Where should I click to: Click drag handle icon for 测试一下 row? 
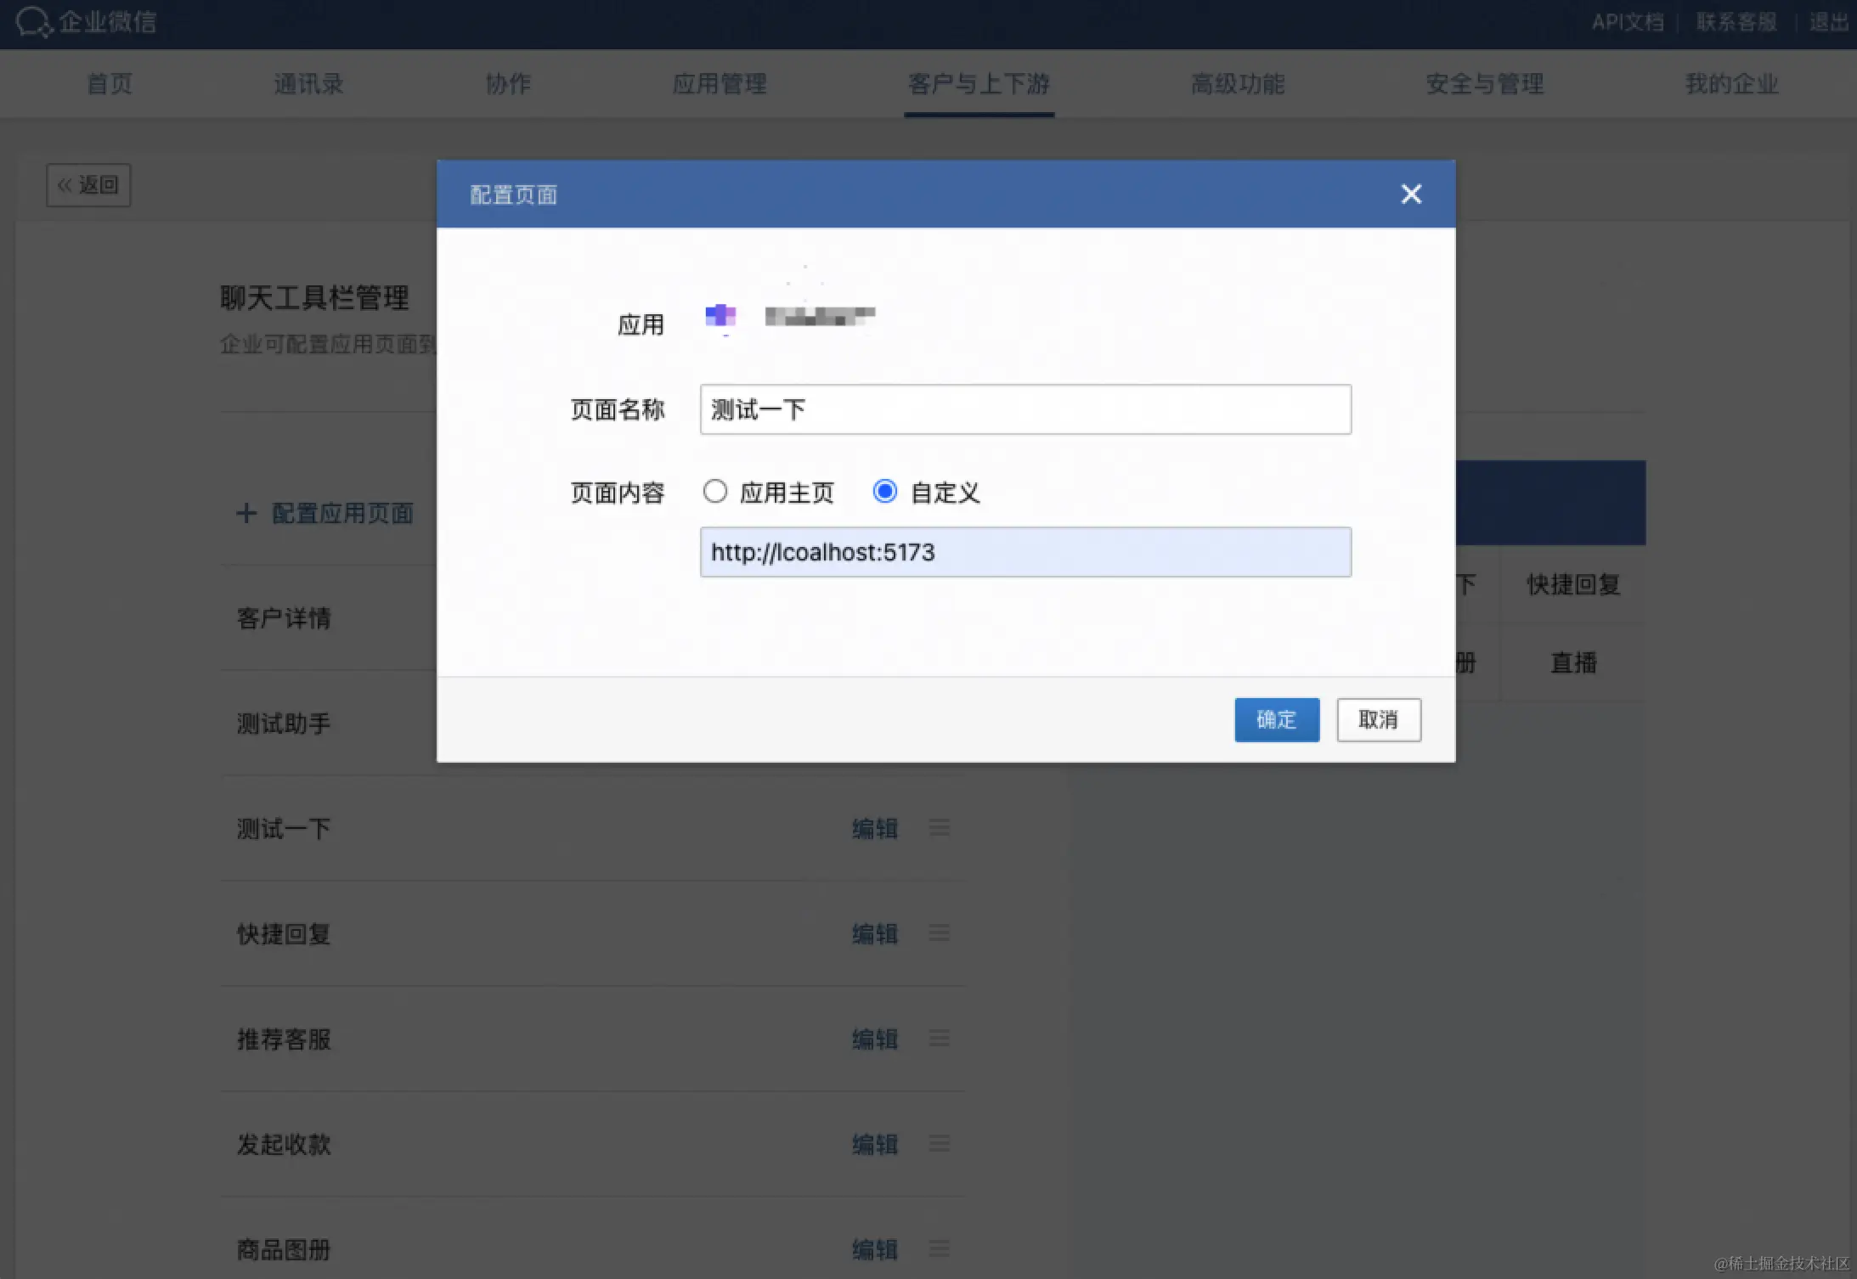point(939,827)
